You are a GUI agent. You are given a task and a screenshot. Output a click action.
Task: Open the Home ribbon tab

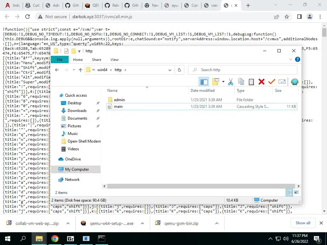78,60
